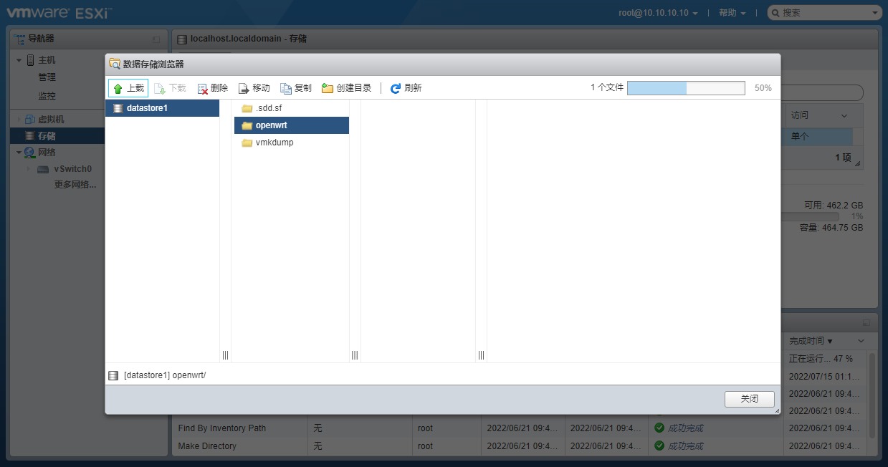Open root@10.10.10.10 user dropdown

click(658, 13)
